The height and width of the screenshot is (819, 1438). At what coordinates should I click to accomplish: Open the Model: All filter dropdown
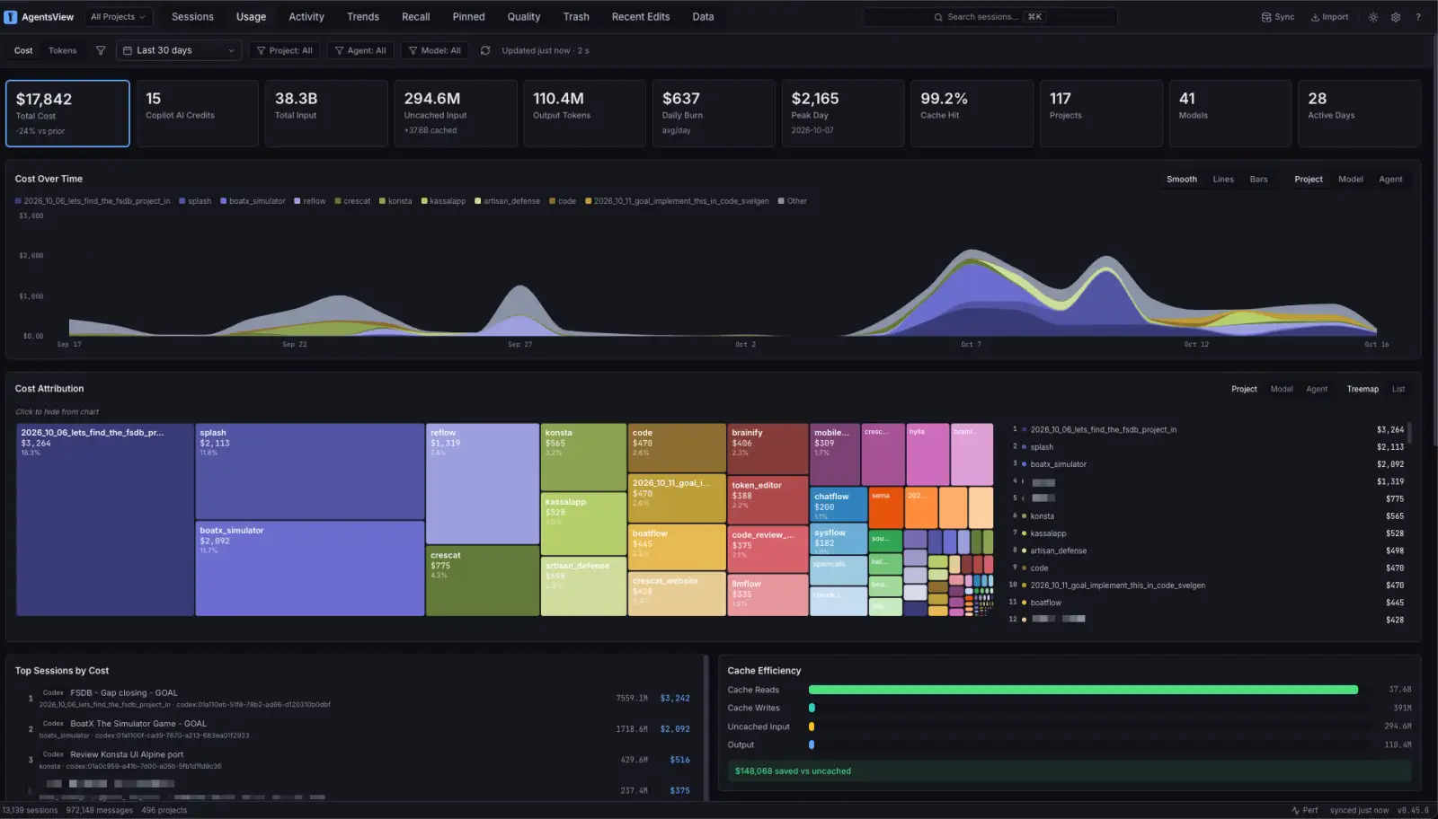(435, 50)
